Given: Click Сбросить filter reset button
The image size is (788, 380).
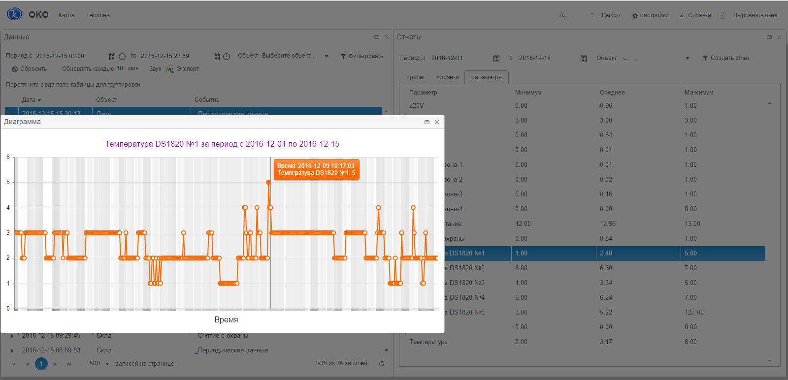Looking at the screenshot, I should [x=29, y=69].
